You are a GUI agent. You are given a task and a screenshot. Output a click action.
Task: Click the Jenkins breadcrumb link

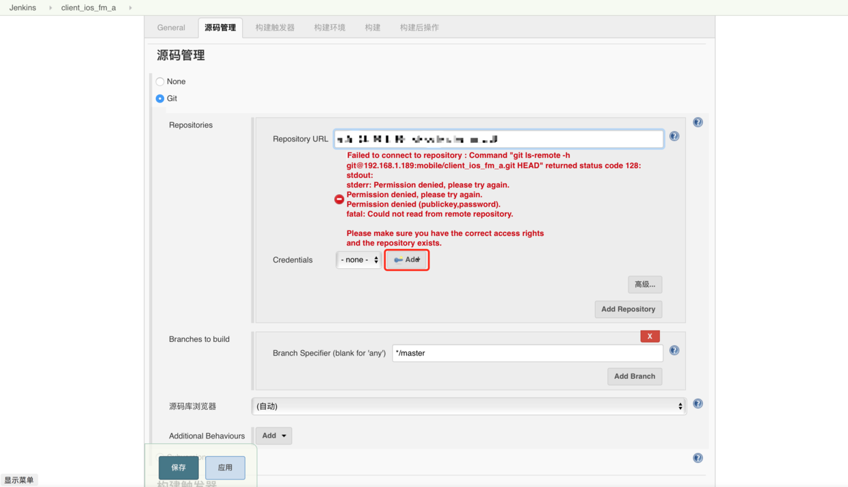[23, 8]
